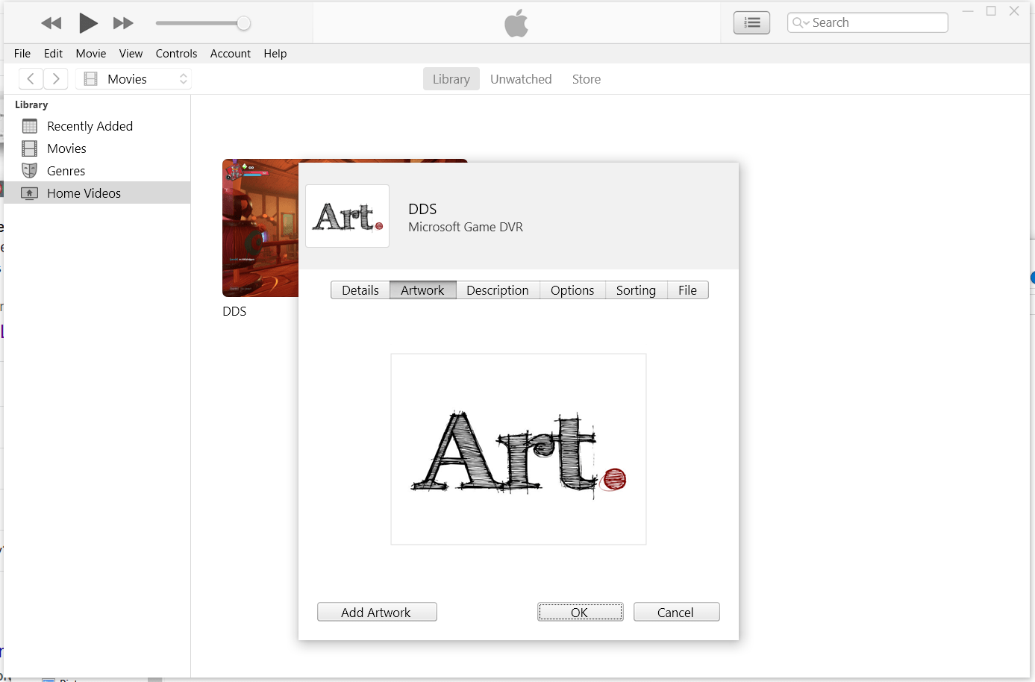Switch to the Unwatched view

tap(521, 78)
